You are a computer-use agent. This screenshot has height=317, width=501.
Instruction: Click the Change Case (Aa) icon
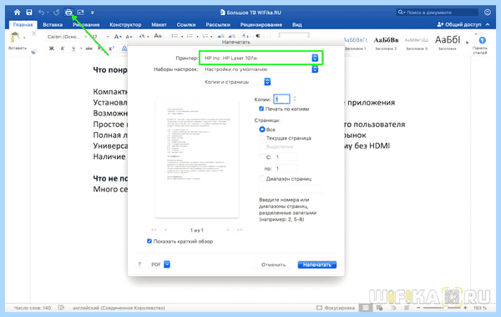click(158, 35)
